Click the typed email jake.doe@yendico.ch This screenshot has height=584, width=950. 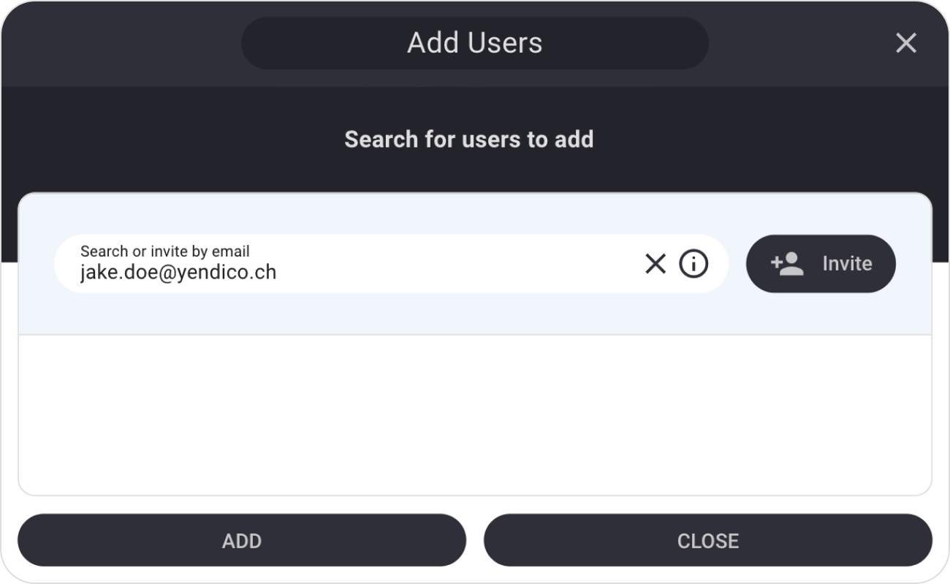(178, 273)
